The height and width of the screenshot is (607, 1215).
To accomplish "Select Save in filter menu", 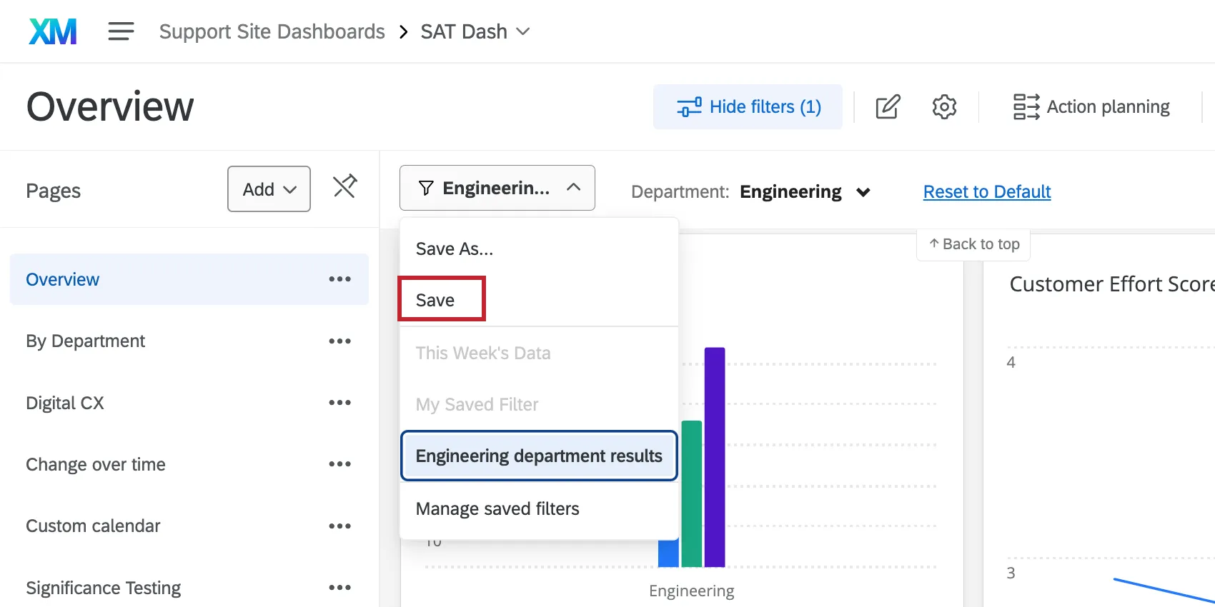I will tap(435, 301).
